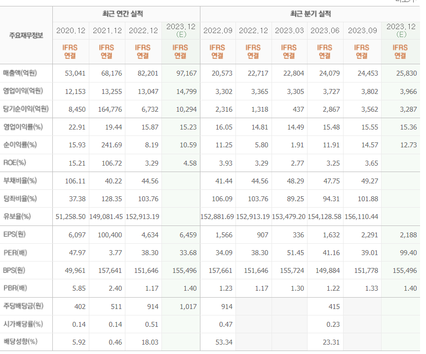The width and height of the screenshot is (426, 354).
Task: Select the quarterly revenue 25,830
Action: [x=406, y=74]
